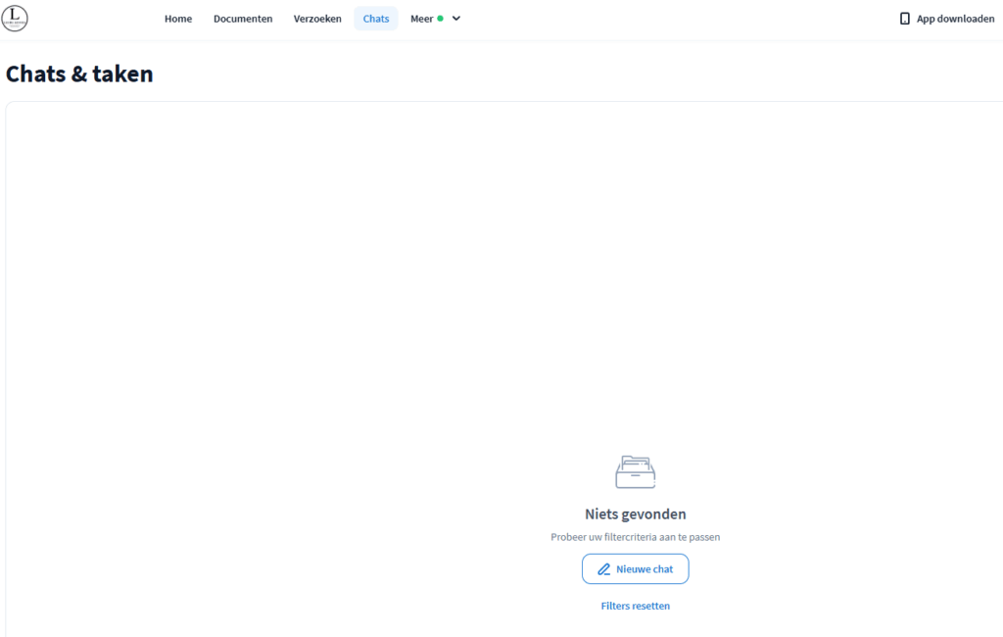Click the Niets gevonden message title
The width and height of the screenshot is (1003, 637).
click(x=635, y=514)
